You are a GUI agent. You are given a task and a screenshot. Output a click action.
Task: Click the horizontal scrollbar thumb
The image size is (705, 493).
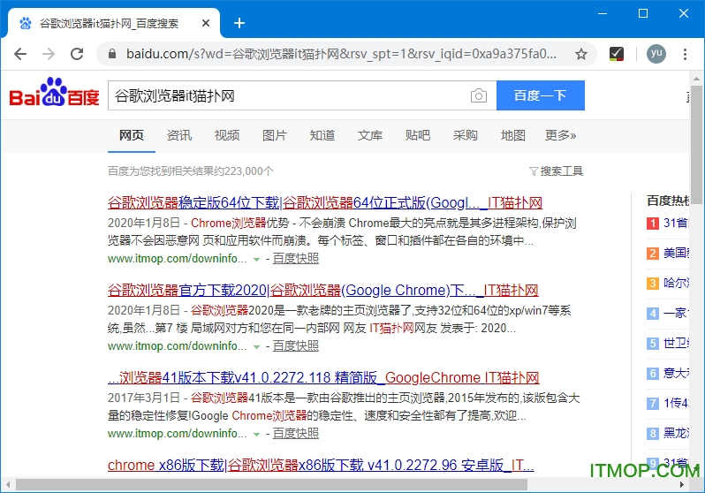point(271,484)
